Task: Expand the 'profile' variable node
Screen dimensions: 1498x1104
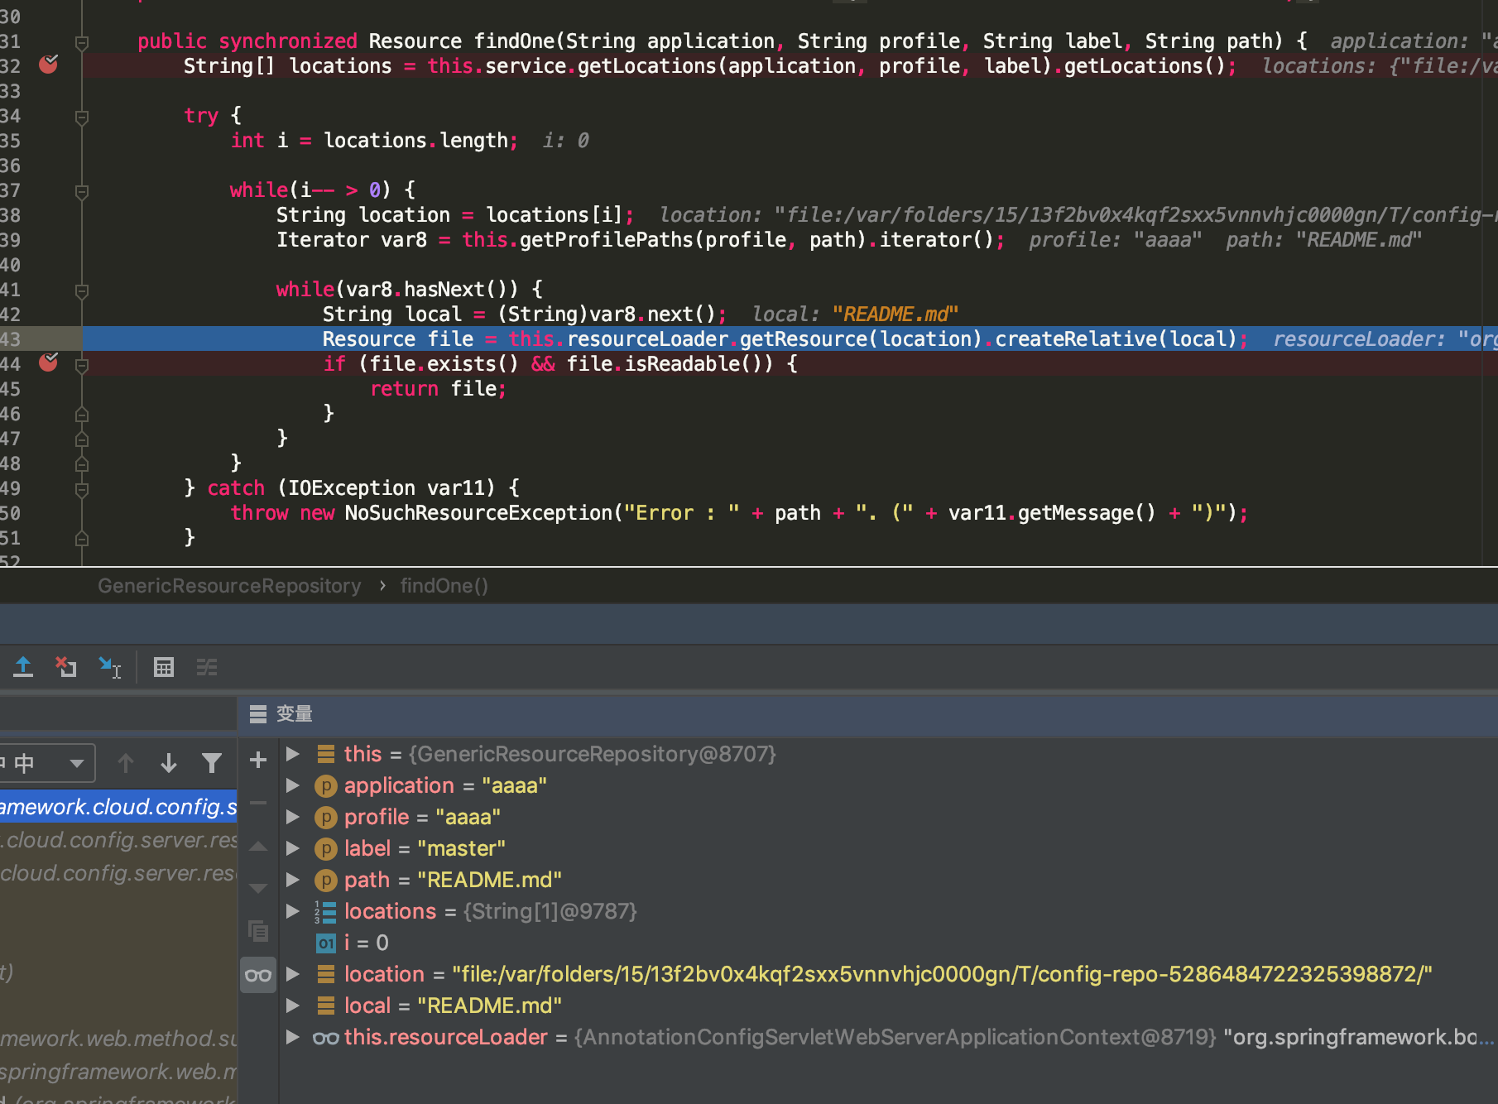Action: (292, 817)
